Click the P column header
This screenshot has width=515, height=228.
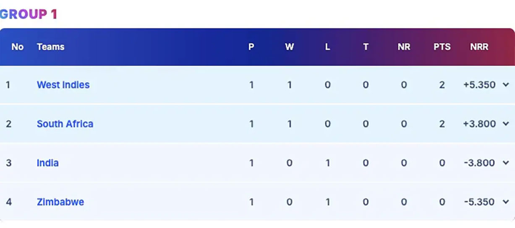[251, 47]
